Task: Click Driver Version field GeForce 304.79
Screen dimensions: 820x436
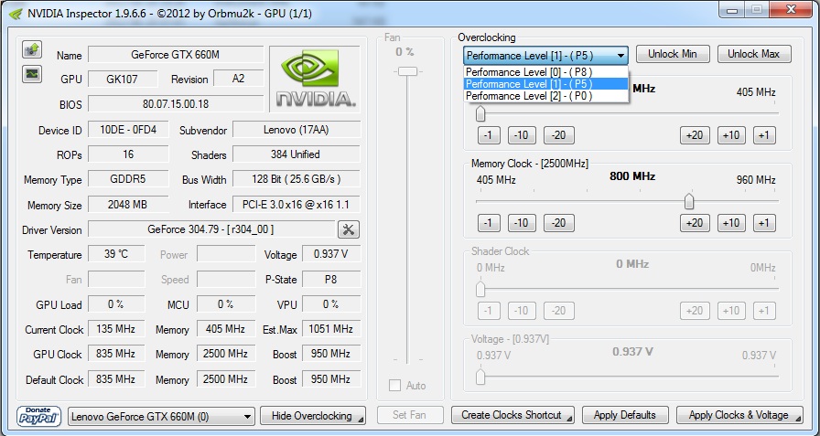Action: point(211,229)
